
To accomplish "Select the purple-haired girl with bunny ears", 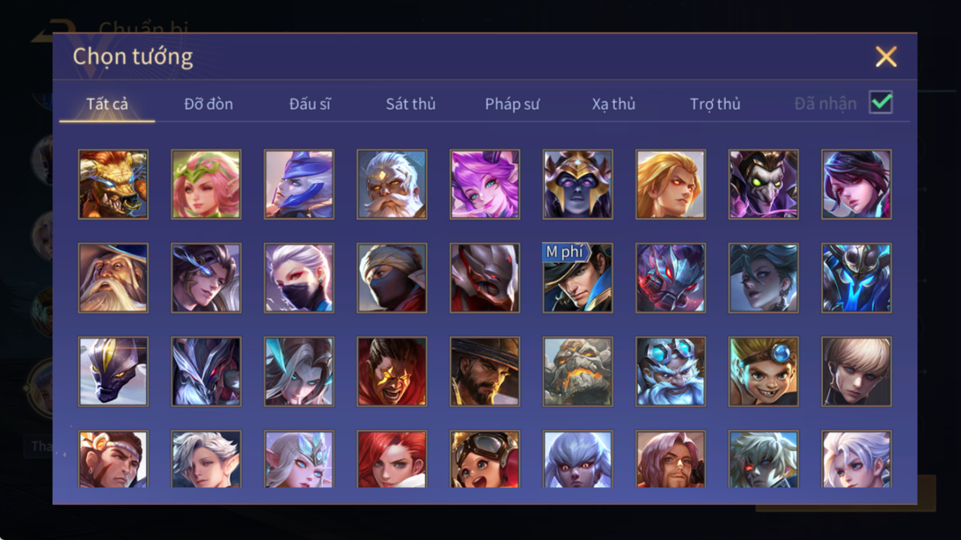I will point(485,184).
